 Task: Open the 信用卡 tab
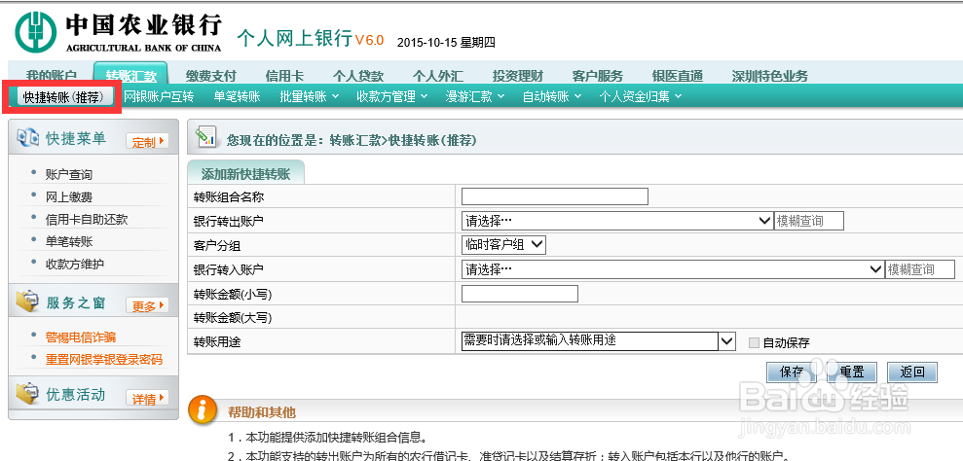284,76
